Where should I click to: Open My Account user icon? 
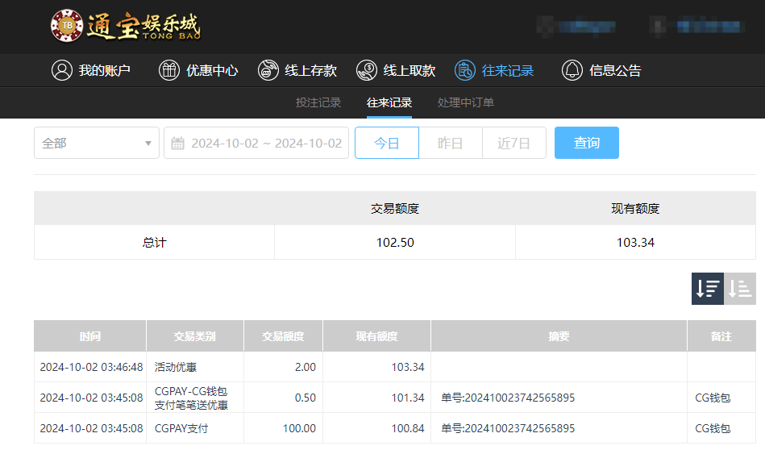[x=62, y=70]
